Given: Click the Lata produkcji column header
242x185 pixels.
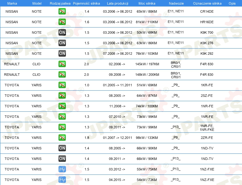Looking at the screenshot, I should tap(118, 3).
